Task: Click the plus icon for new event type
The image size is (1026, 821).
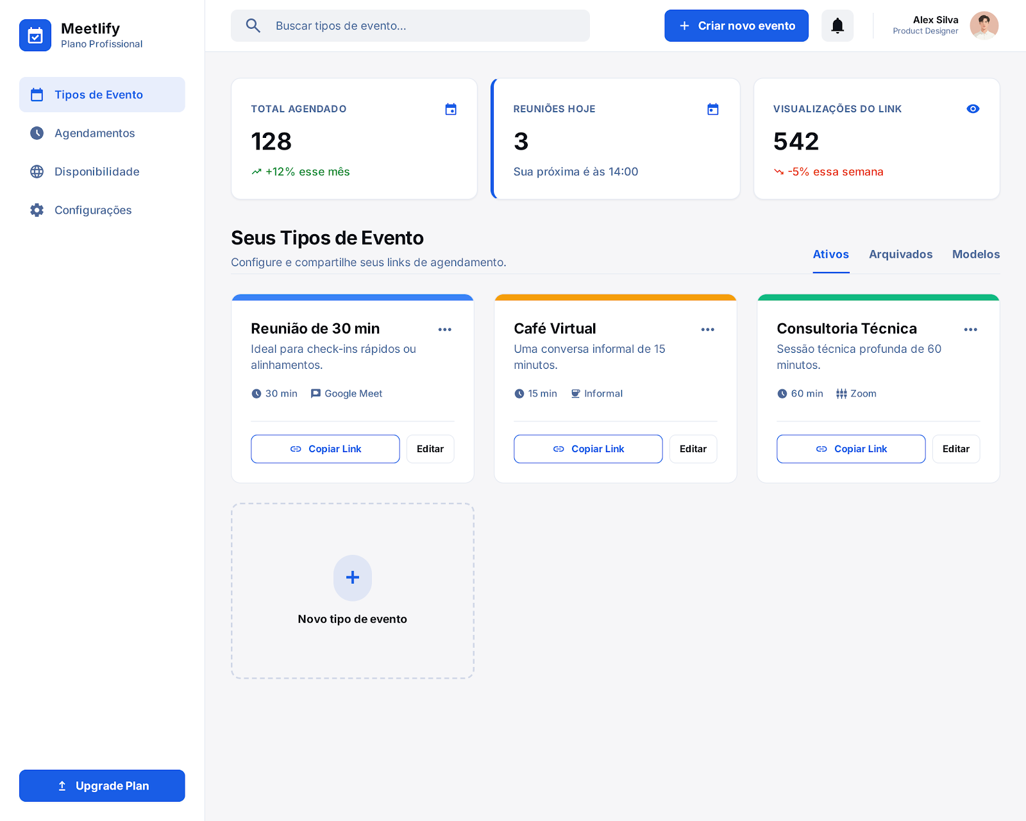Action: pyautogui.click(x=353, y=577)
